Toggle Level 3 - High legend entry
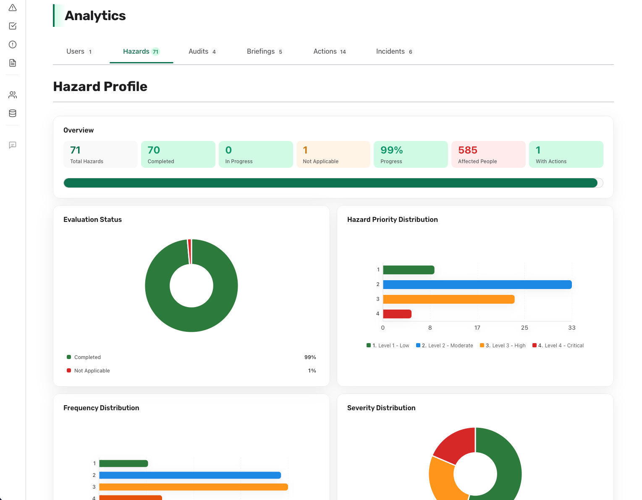This screenshot has height=500, width=642. [x=503, y=346]
